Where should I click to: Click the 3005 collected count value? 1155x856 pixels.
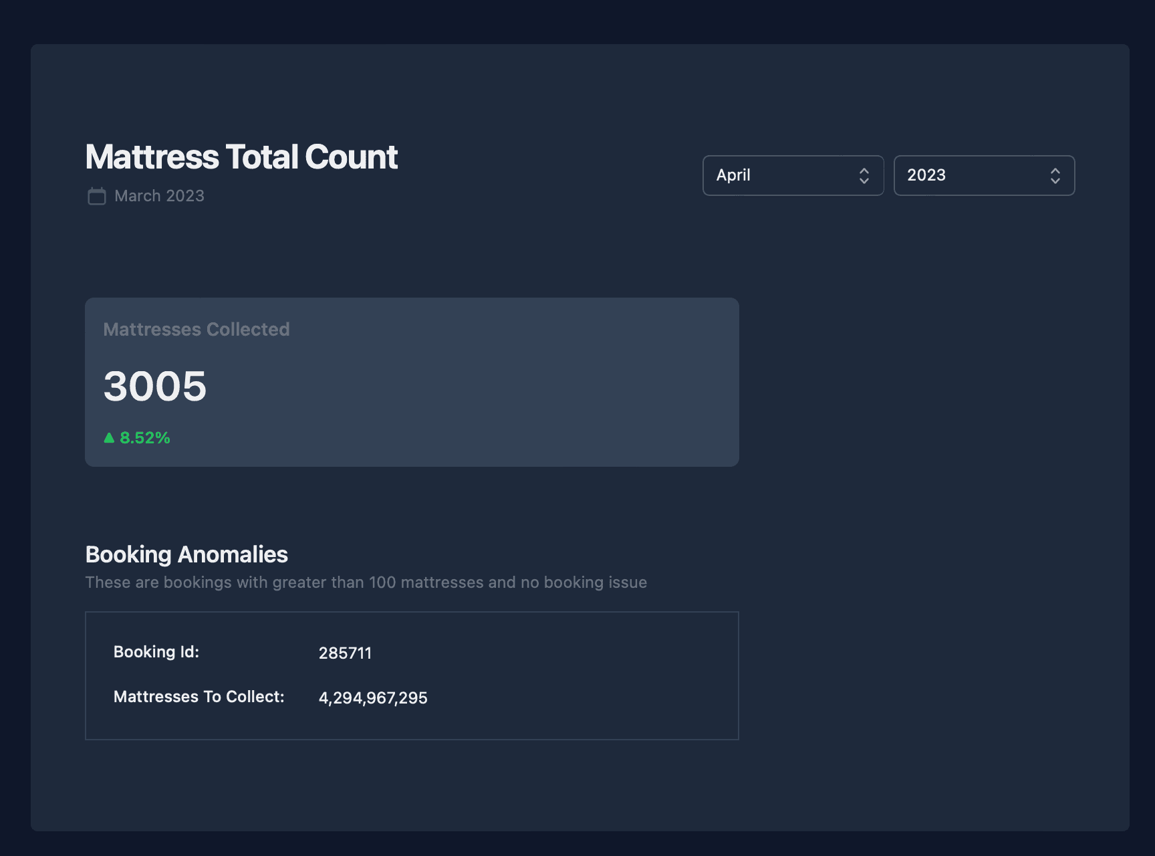pos(155,386)
